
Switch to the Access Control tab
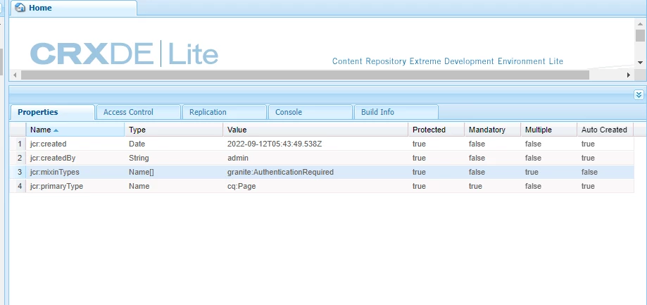[138, 112]
